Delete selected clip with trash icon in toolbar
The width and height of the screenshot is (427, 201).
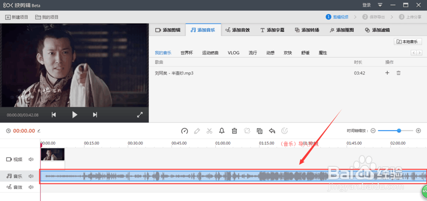click(234, 131)
